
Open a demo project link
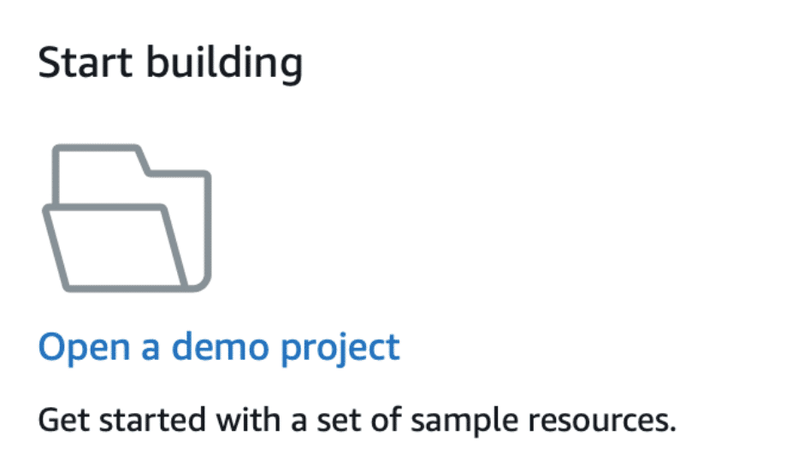(x=219, y=347)
